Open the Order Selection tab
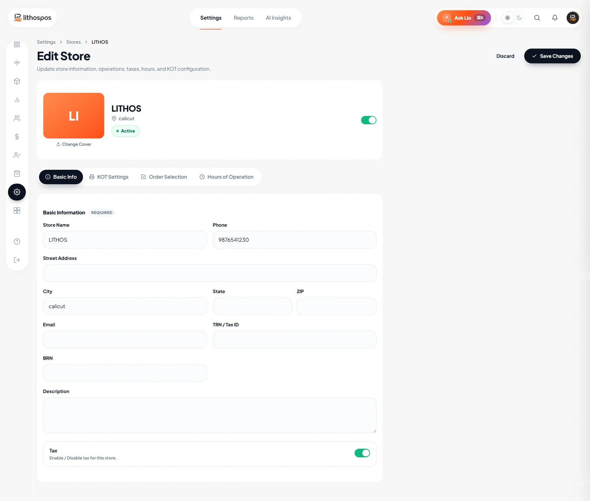This screenshot has height=501, width=590. 164,177
